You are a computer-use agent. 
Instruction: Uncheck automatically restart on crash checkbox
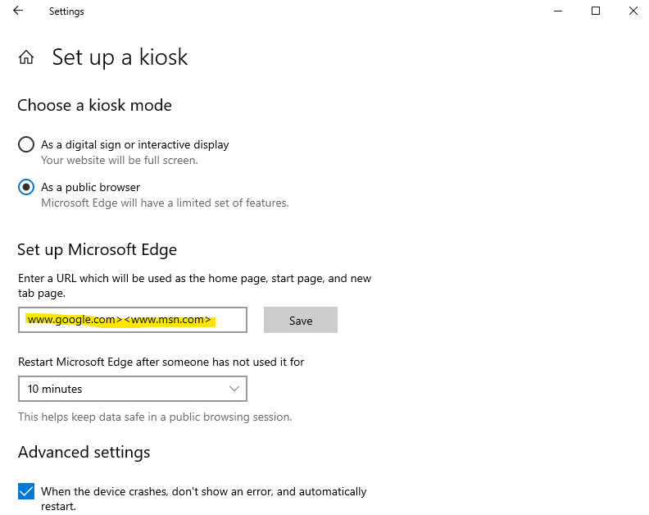pyautogui.click(x=26, y=491)
